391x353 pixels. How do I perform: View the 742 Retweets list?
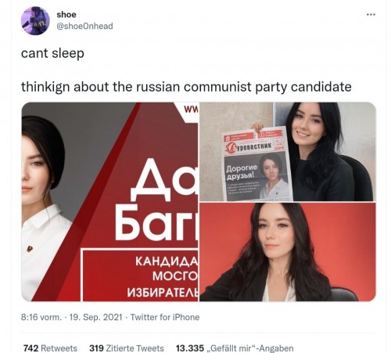[50, 348]
